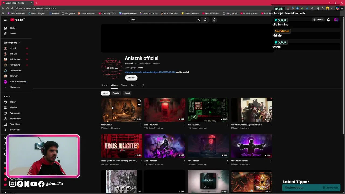Switch to channel Home tab
Screen dimensions: 345x194
pyautogui.click(x=104, y=85)
